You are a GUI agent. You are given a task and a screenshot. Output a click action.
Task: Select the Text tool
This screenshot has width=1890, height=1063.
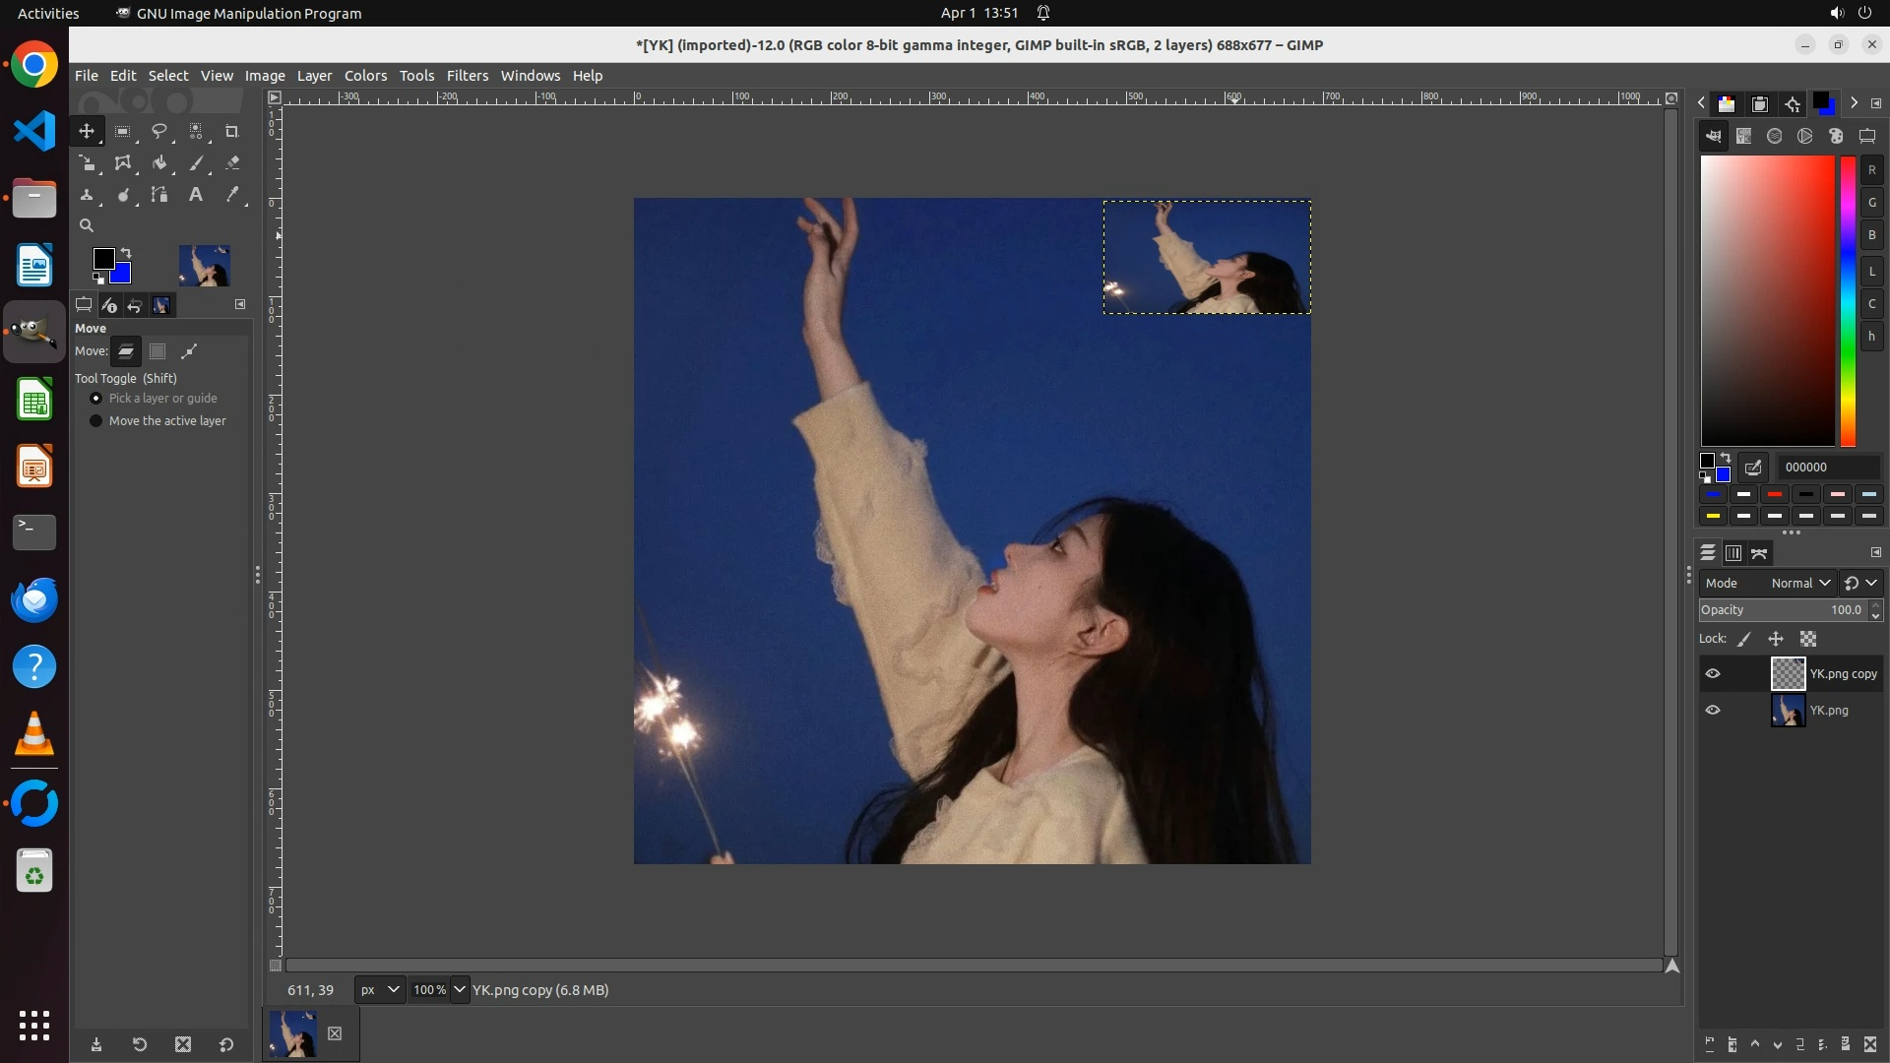[x=196, y=195]
